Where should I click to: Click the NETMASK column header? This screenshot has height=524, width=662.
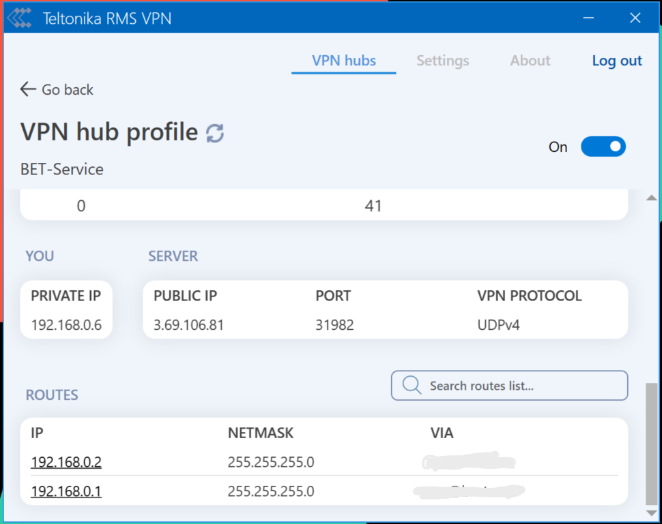pos(261,433)
